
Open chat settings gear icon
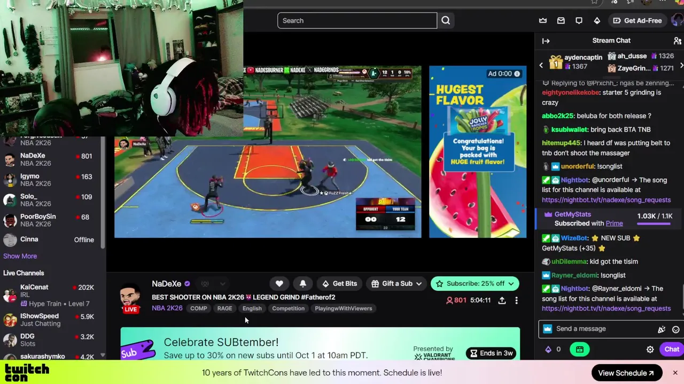650,349
